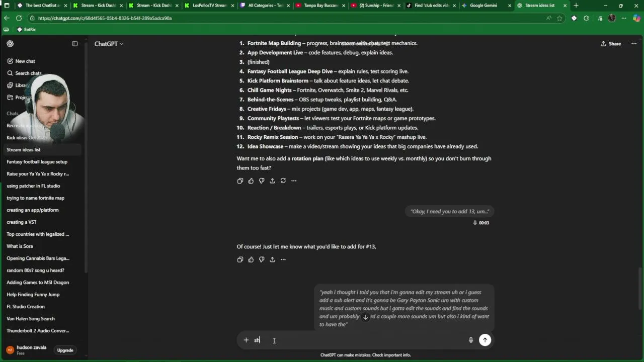Click the Upgrade button
Screen dimensions: 644x362
point(65,350)
